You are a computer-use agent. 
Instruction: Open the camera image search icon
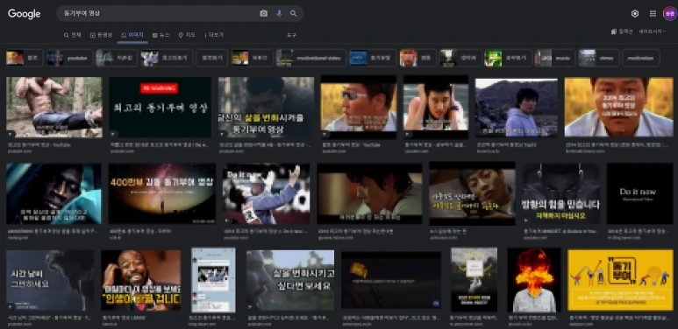(x=263, y=13)
